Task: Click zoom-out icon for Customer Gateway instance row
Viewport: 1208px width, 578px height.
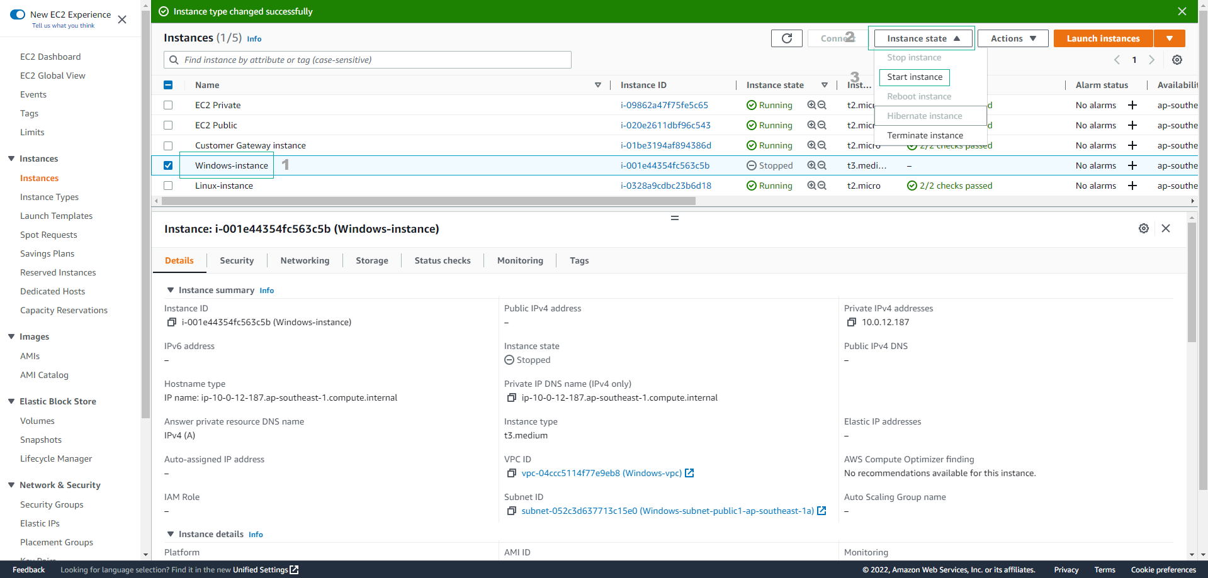Action: click(821, 145)
